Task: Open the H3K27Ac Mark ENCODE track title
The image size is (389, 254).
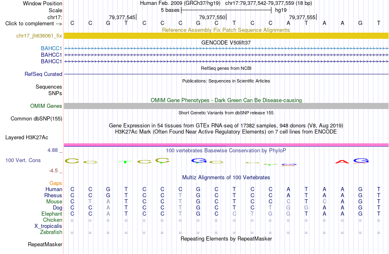Action: [x=226, y=131]
